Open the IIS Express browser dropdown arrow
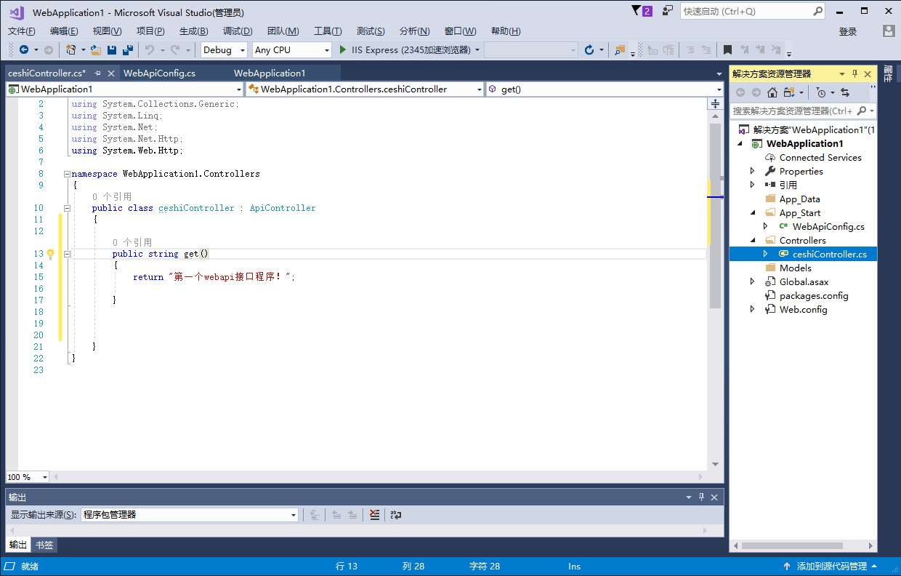Screen dimensions: 901x576 (477, 50)
